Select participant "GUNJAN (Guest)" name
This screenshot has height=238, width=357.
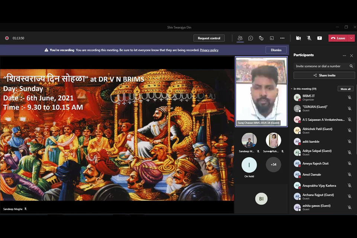[315, 107]
